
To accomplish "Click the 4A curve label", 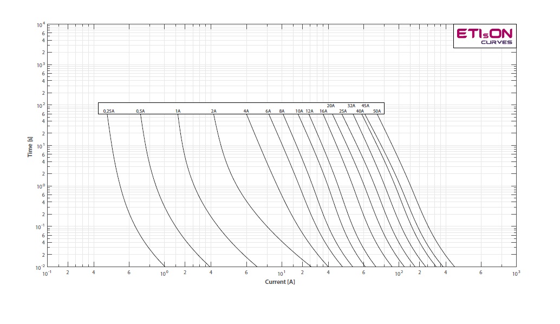I will [246, 112].
